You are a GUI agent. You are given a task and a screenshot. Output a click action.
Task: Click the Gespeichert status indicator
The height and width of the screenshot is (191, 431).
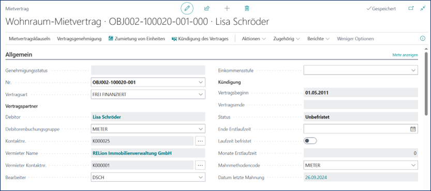pos(381,9)
